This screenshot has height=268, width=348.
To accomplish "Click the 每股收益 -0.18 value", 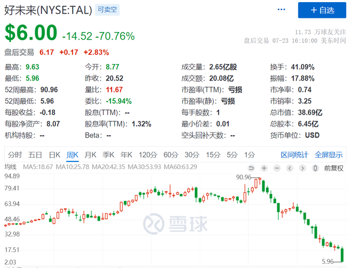I will tap(47, 113).
